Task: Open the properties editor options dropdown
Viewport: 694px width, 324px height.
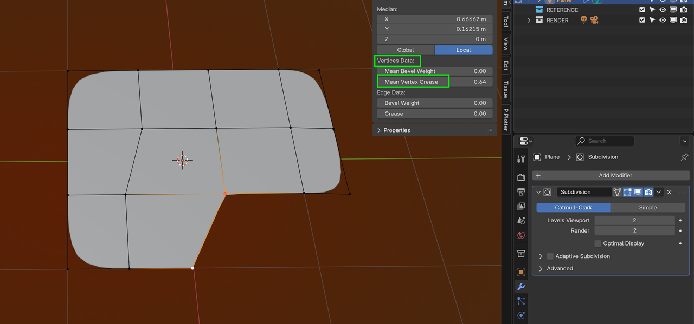Action: 684,141
